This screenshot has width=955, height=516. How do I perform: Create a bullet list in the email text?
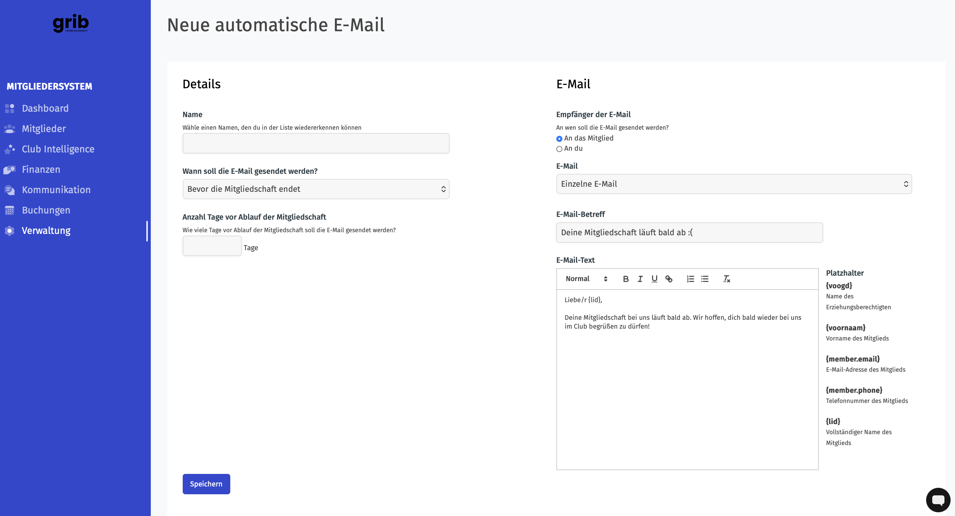pyautogui.click(x=705, y=279)
